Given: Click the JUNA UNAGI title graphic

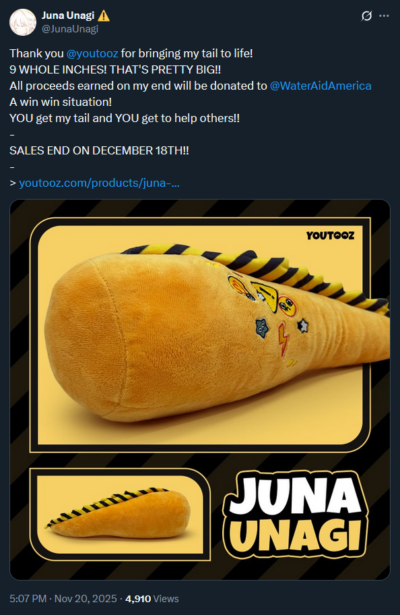Looking at the screenshot, I should pos(296,515).
